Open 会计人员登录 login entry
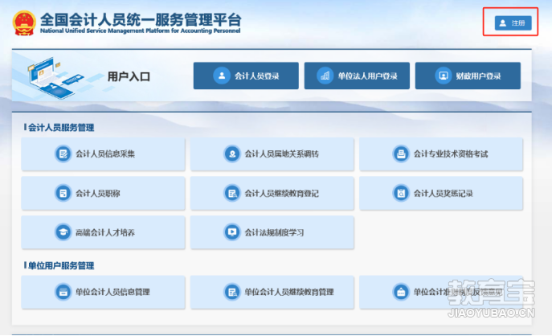The height and width of the screenshot is (336, 552). tap(246, 76)
